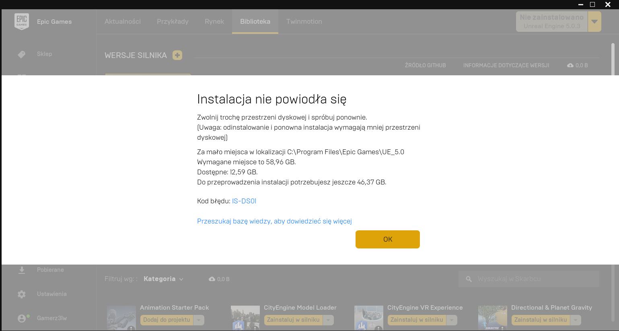Click the Gamerz3lw profile avatar icon
The image size is (619, 331).
pos(22,318)
